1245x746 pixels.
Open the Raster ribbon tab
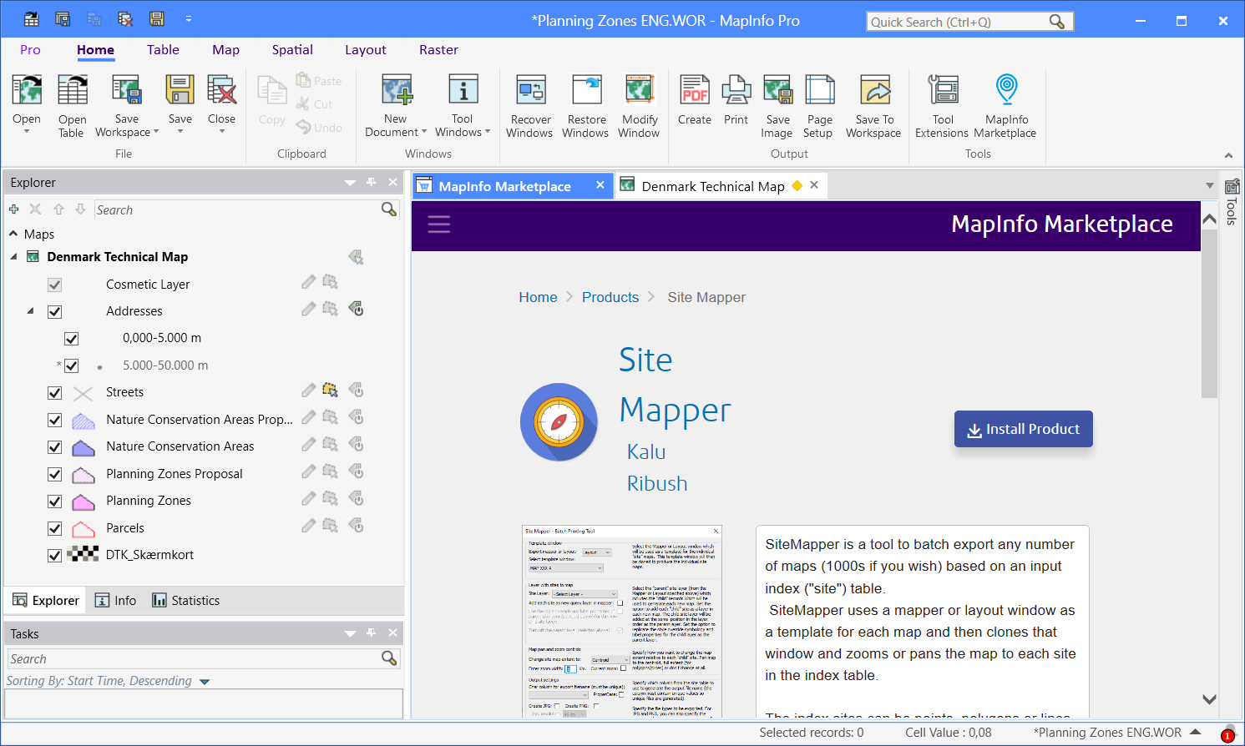point(438,50)
